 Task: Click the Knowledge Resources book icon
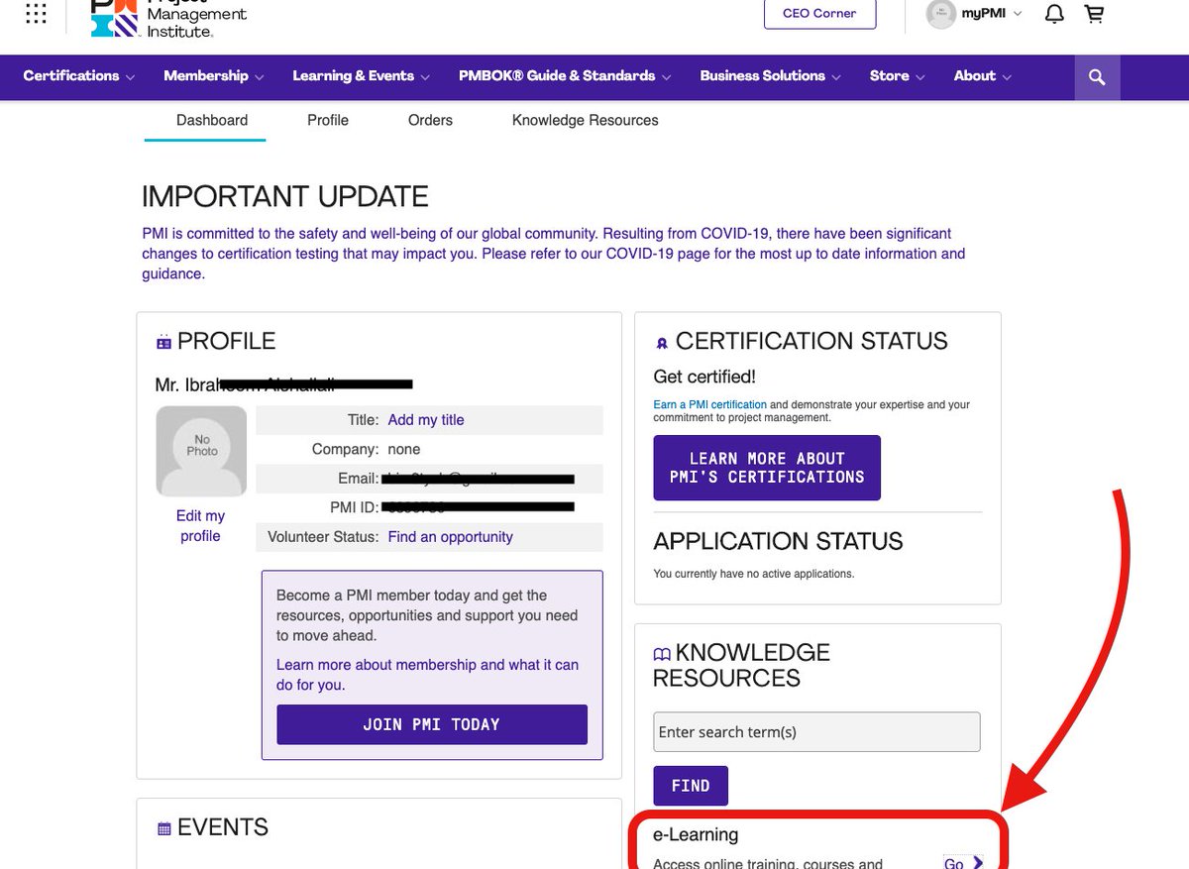662,654
